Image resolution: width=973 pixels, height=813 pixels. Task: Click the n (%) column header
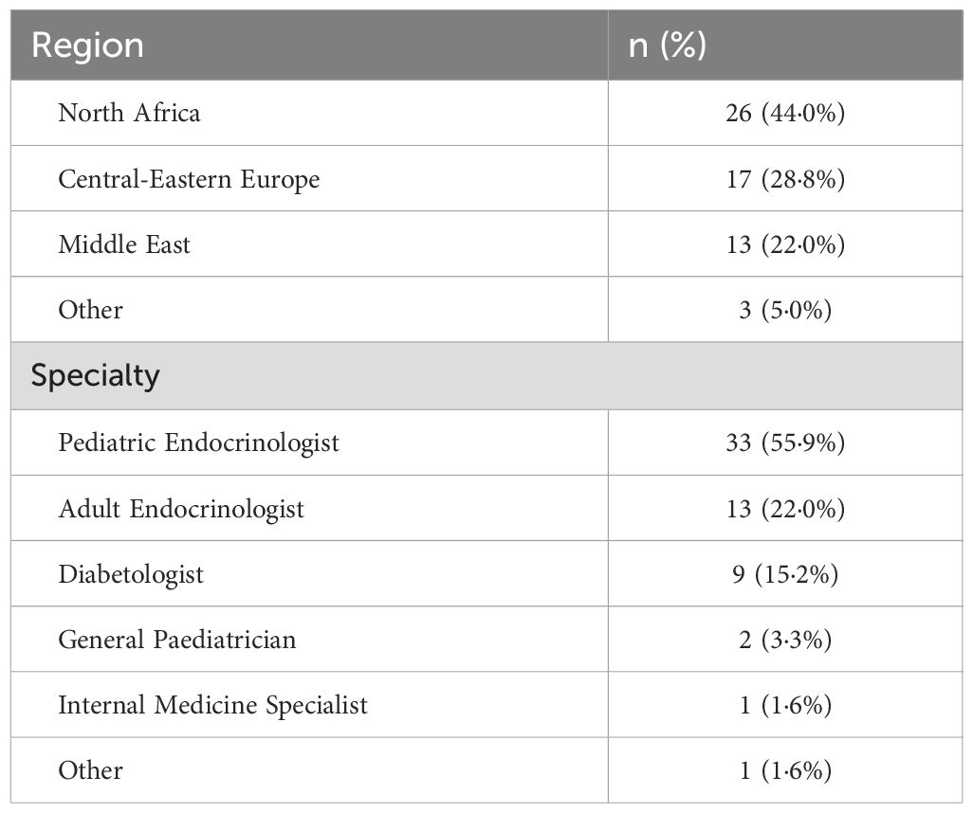click(667, 45)
